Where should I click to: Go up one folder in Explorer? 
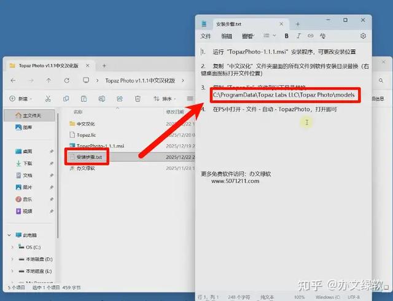49,80
